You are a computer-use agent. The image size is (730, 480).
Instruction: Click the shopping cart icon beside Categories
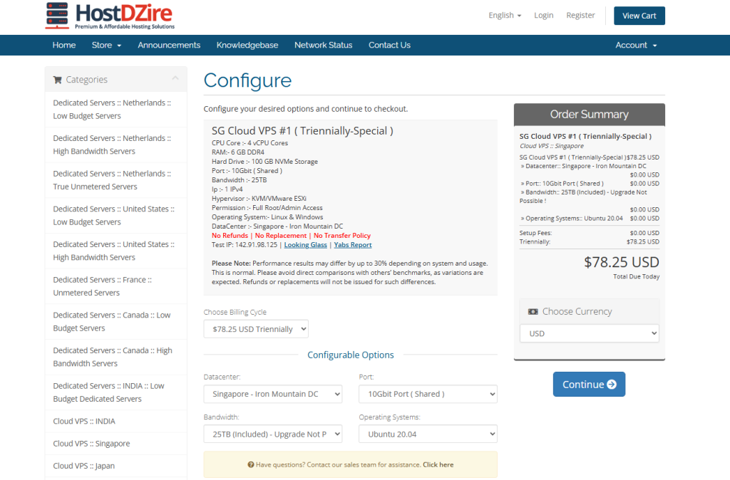(57, 80)
